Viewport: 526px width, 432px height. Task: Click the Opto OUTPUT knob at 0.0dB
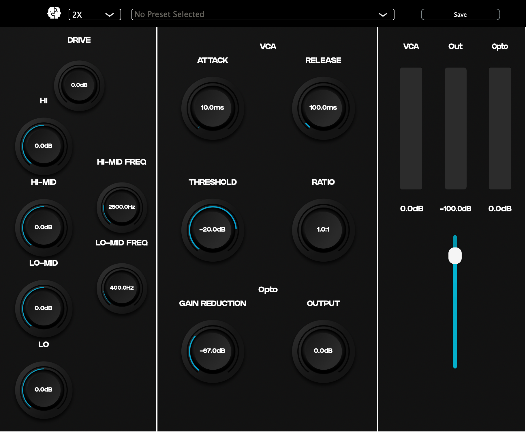point(323,351)
